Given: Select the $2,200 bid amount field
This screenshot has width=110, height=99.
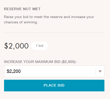Looking at the screenshot, I should [54, 71].
